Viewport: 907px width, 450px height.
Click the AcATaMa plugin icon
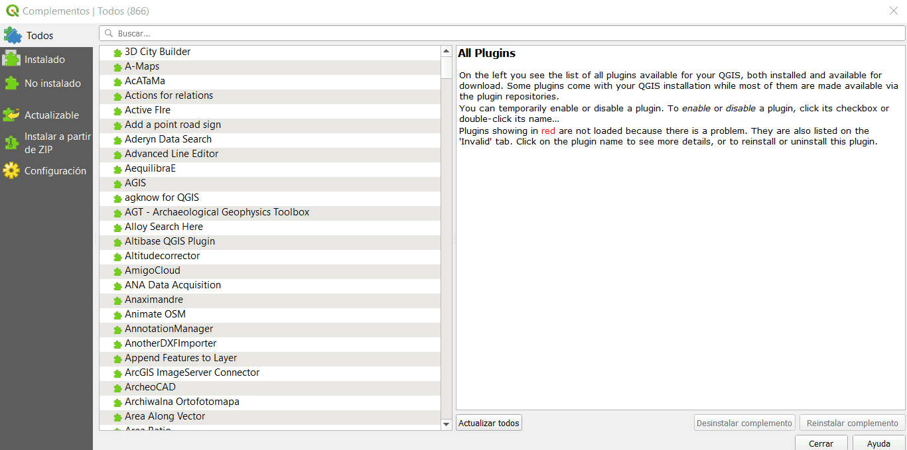(117, 82)
